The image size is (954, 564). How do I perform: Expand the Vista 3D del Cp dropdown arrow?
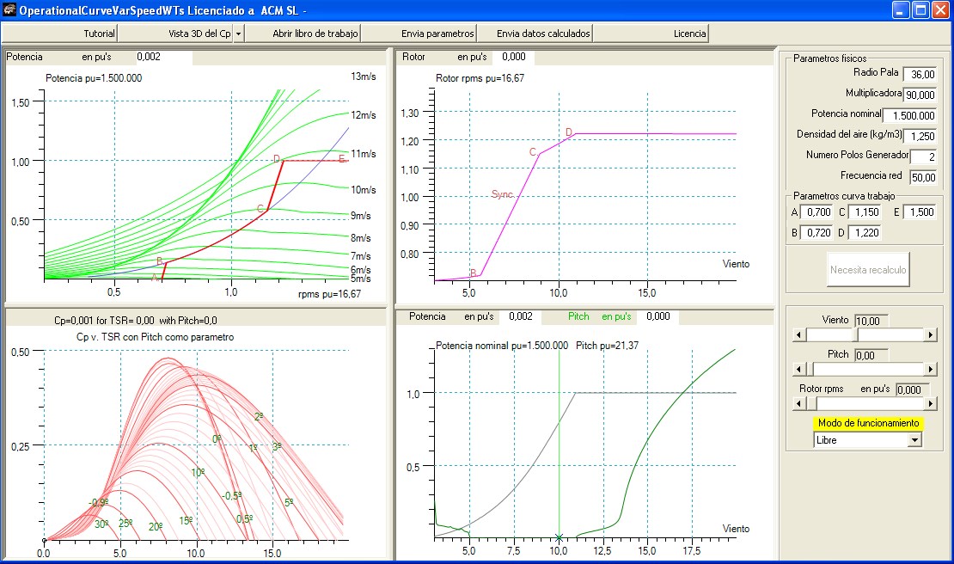coord(239,34)
